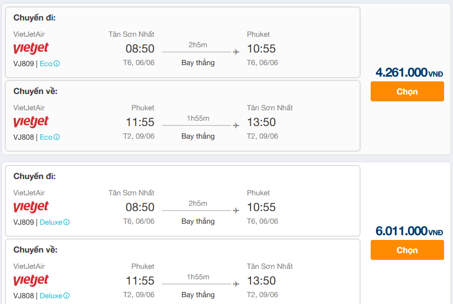Click Vietjet logo in Deluxe outbound flight
453x304 pixels.
(31, 206)
